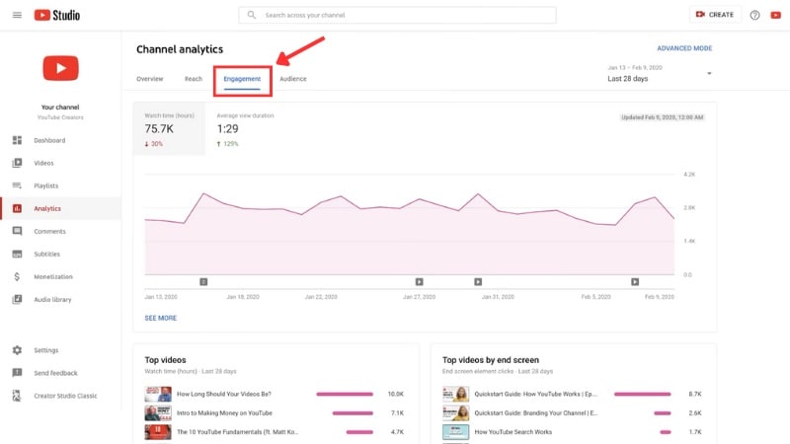The width and height of the screenshot is (790, 444).
Task: Open the help question mark icon
Action: tap(754, 15)
